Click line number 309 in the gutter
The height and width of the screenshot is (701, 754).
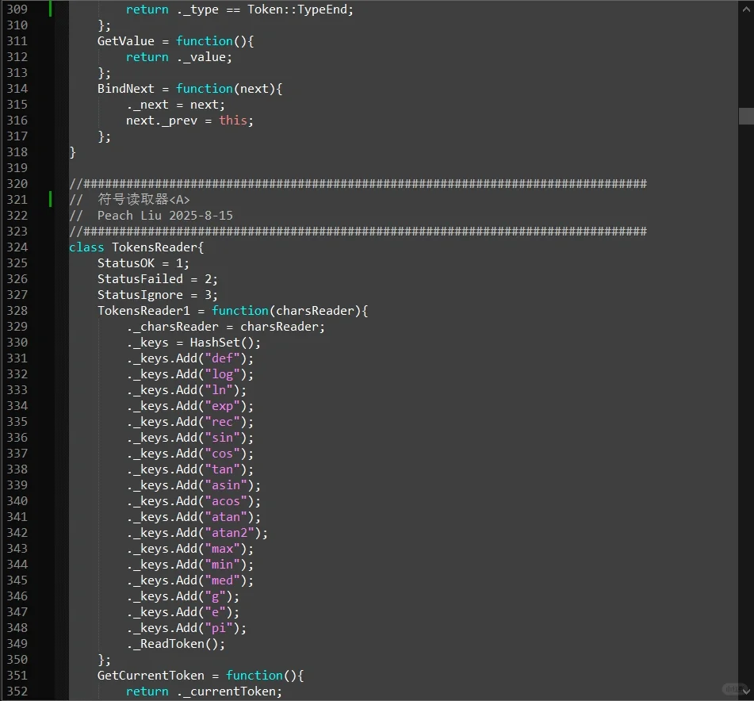pyautogui.click(x=17, y=10)
